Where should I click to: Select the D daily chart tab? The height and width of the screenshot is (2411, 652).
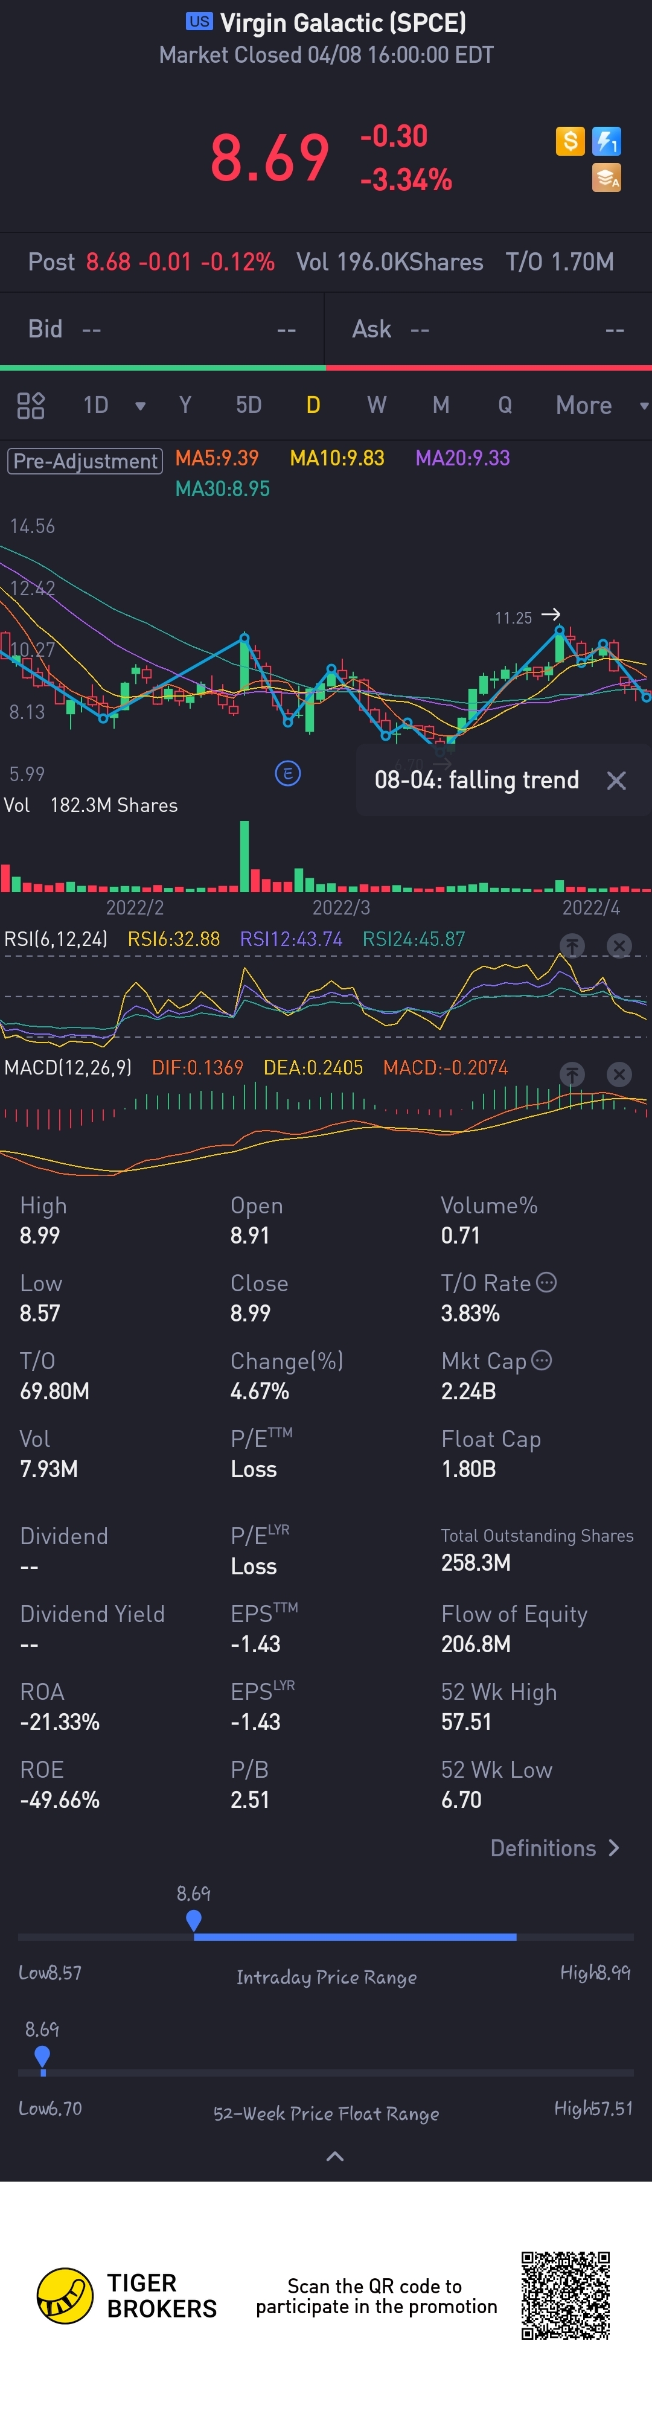(x=313, y=405)
